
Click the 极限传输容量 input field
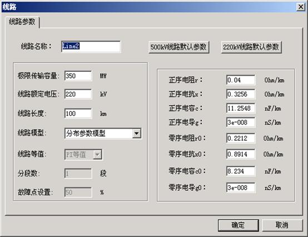(78, 76)
